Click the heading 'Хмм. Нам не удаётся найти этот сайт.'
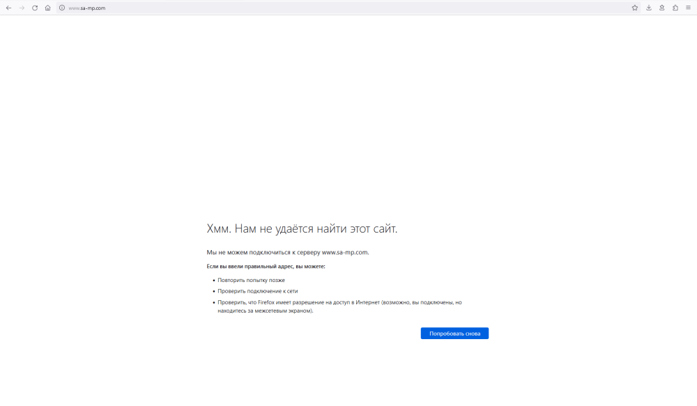This screenshot has height=406, width=697. [x=302, y=229]
